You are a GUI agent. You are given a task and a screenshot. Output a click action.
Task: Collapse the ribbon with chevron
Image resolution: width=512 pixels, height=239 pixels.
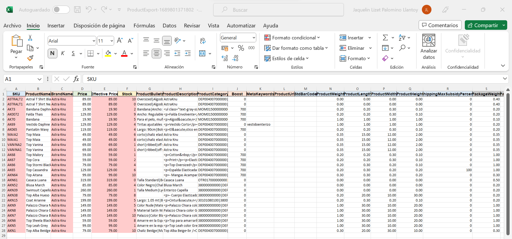click(x=503, y=65)
